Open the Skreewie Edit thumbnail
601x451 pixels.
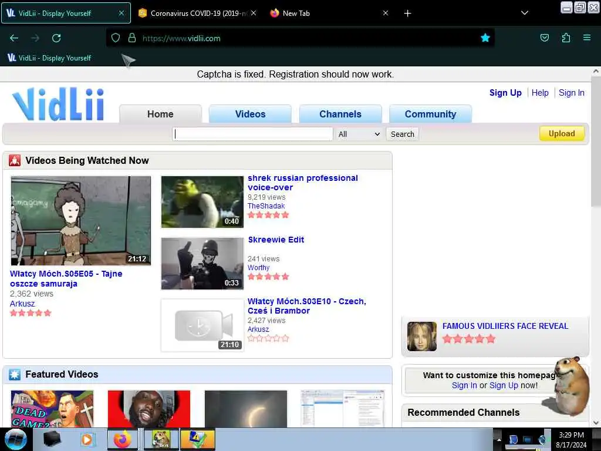click(x=202, y=264)
